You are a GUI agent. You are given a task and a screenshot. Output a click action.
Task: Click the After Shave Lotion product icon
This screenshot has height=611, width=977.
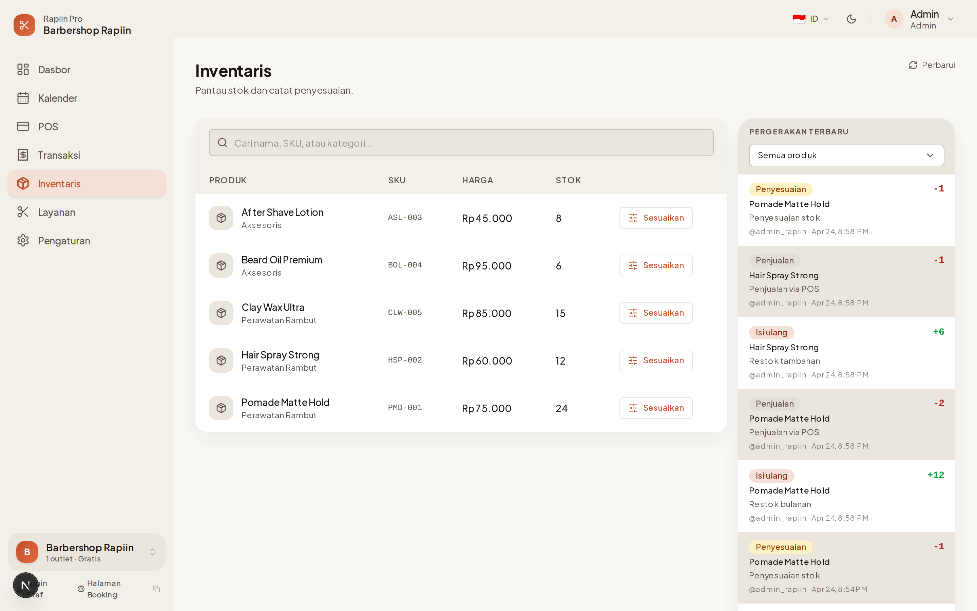221,218
